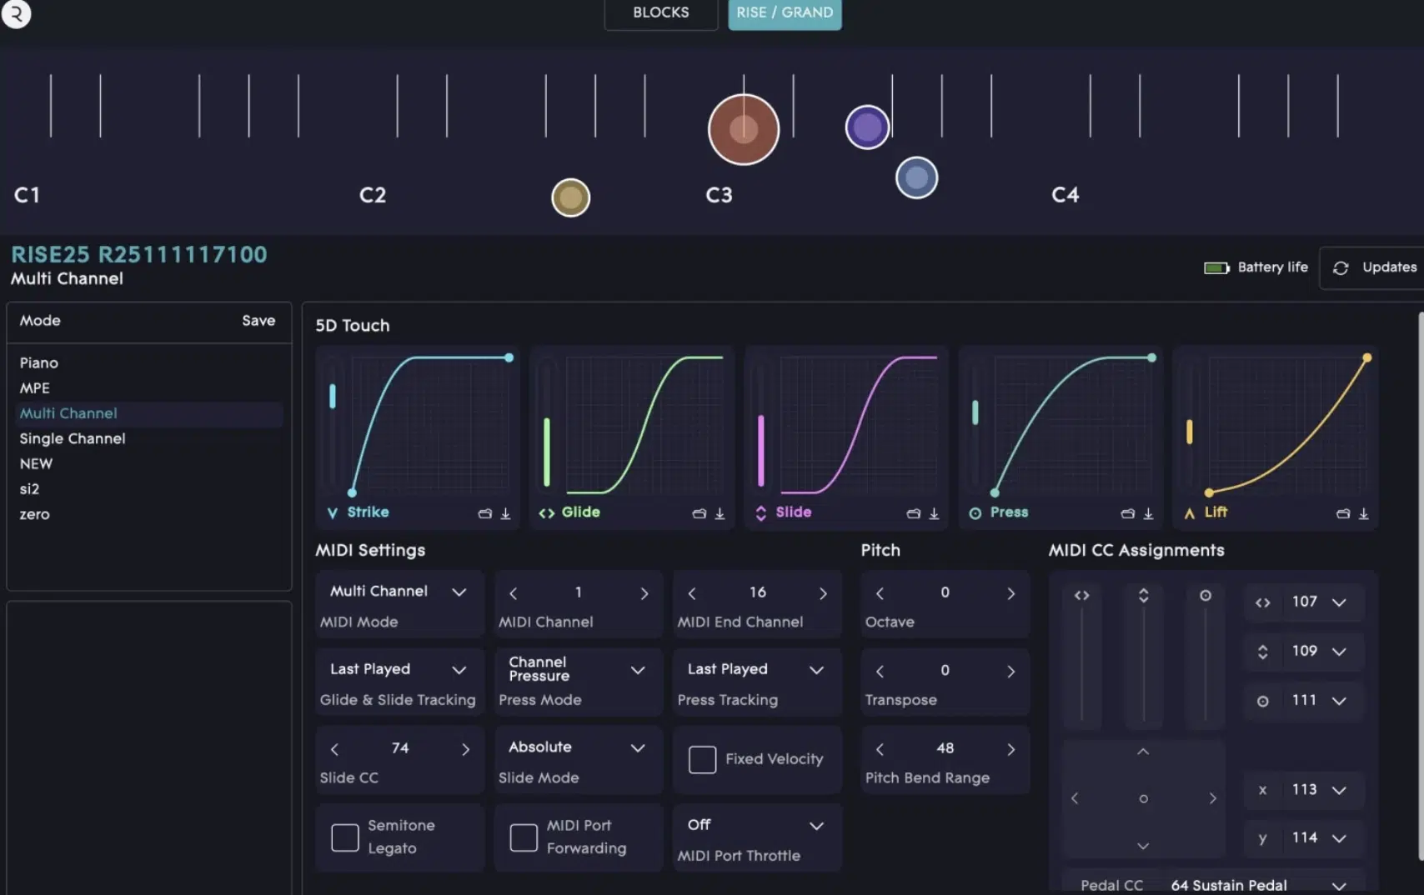
Task: Click the up arrow on XY pad
Action: coord(1143,751)
